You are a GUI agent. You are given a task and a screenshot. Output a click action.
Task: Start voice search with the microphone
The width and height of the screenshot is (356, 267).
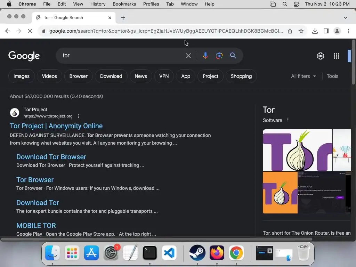[205, 56]
